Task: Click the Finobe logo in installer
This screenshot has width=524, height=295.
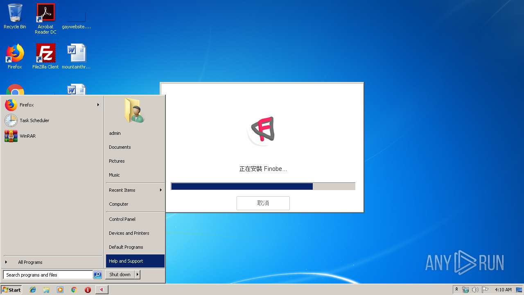Action: (x=262, y=131)
